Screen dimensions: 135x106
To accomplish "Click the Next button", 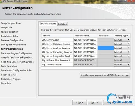I will point(95,102).
